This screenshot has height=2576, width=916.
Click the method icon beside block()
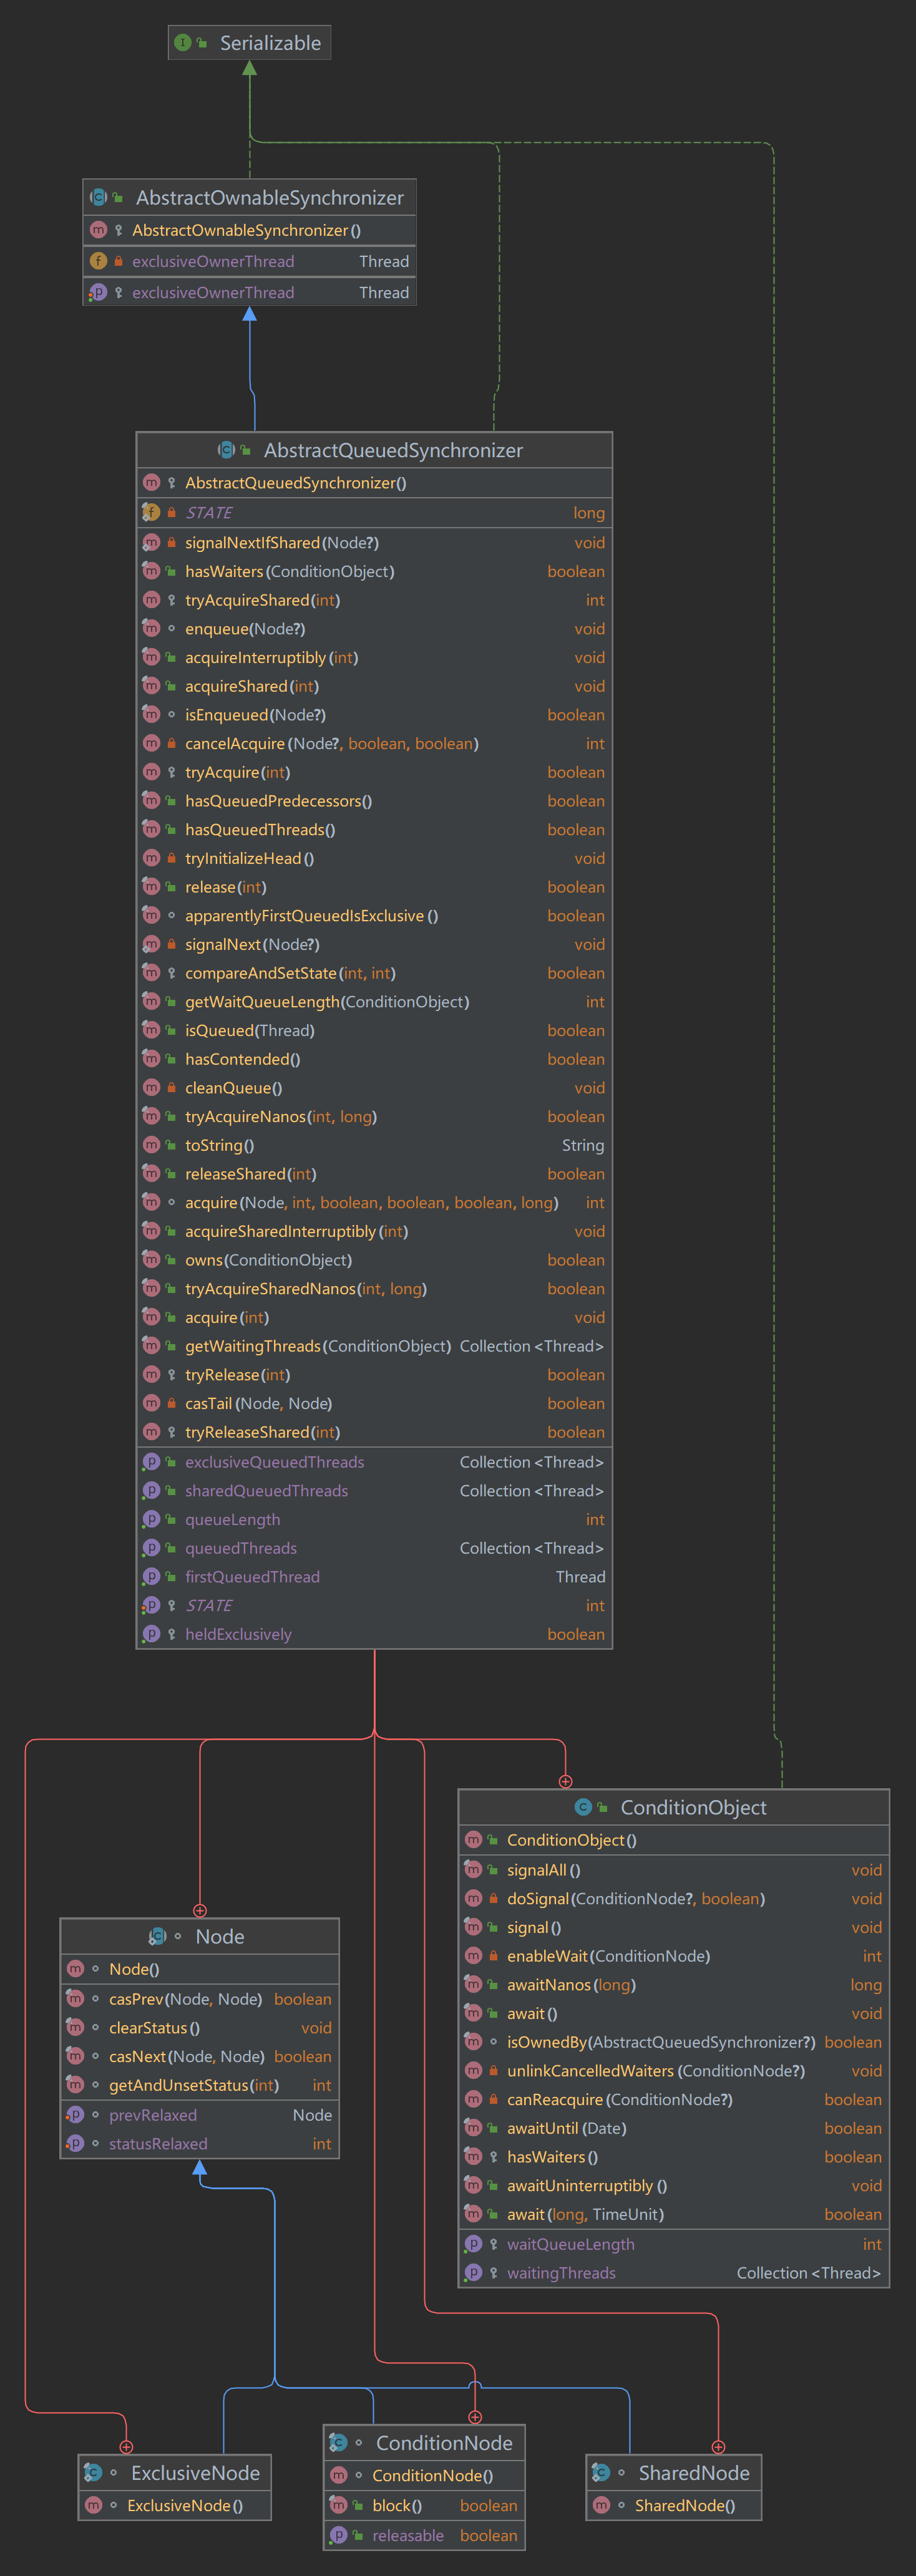click(339, 2505)
